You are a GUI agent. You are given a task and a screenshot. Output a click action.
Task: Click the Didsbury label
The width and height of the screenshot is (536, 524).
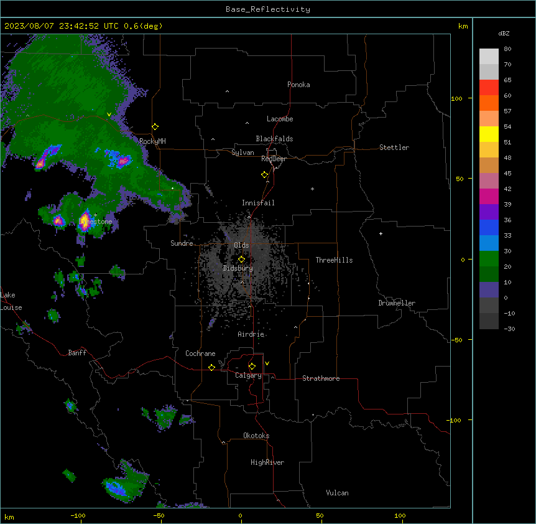pyautogui.click(x=238, y=268)
